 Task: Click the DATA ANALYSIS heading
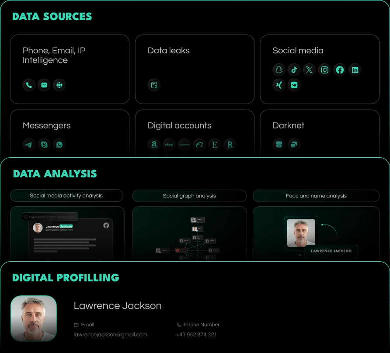point(55,174)
